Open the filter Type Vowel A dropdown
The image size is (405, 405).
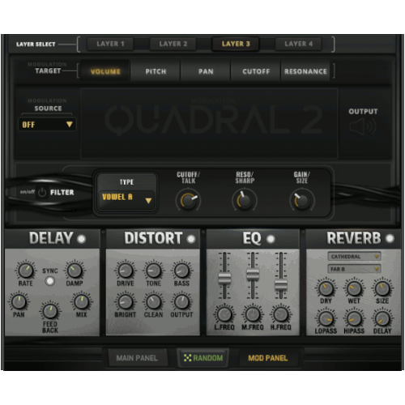(126, 200)
